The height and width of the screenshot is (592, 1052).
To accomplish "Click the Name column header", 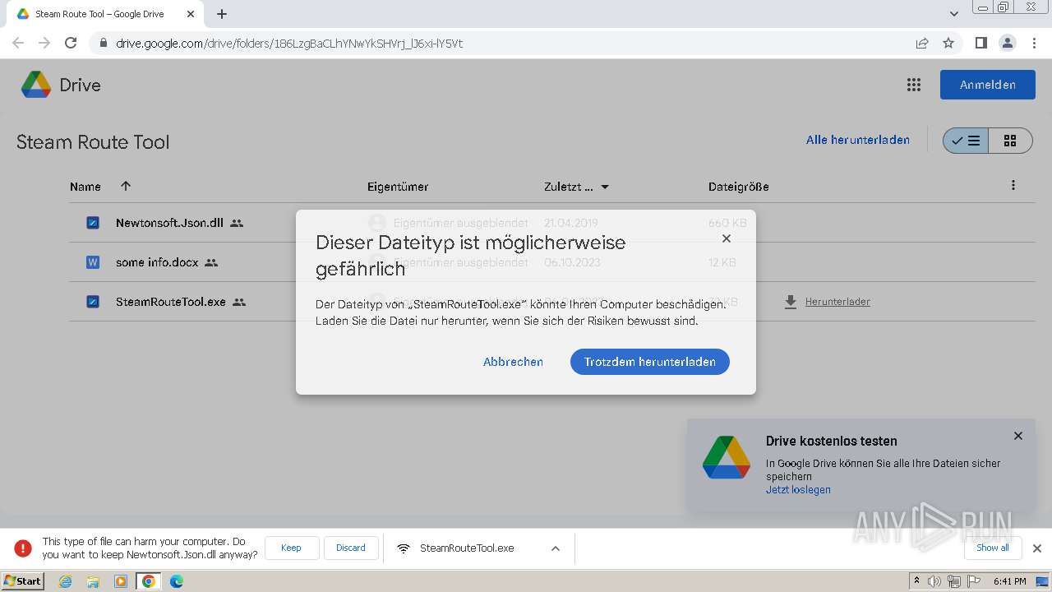I will (85, 187).
